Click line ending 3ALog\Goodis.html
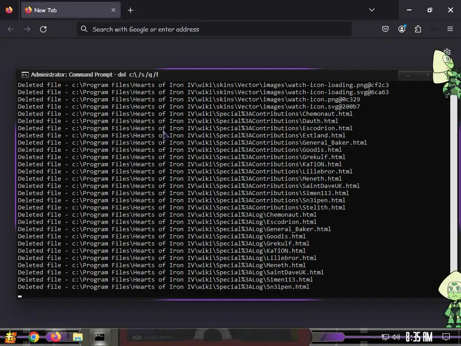The height and width of the screenshot is (346, 461). pos(162,236)
